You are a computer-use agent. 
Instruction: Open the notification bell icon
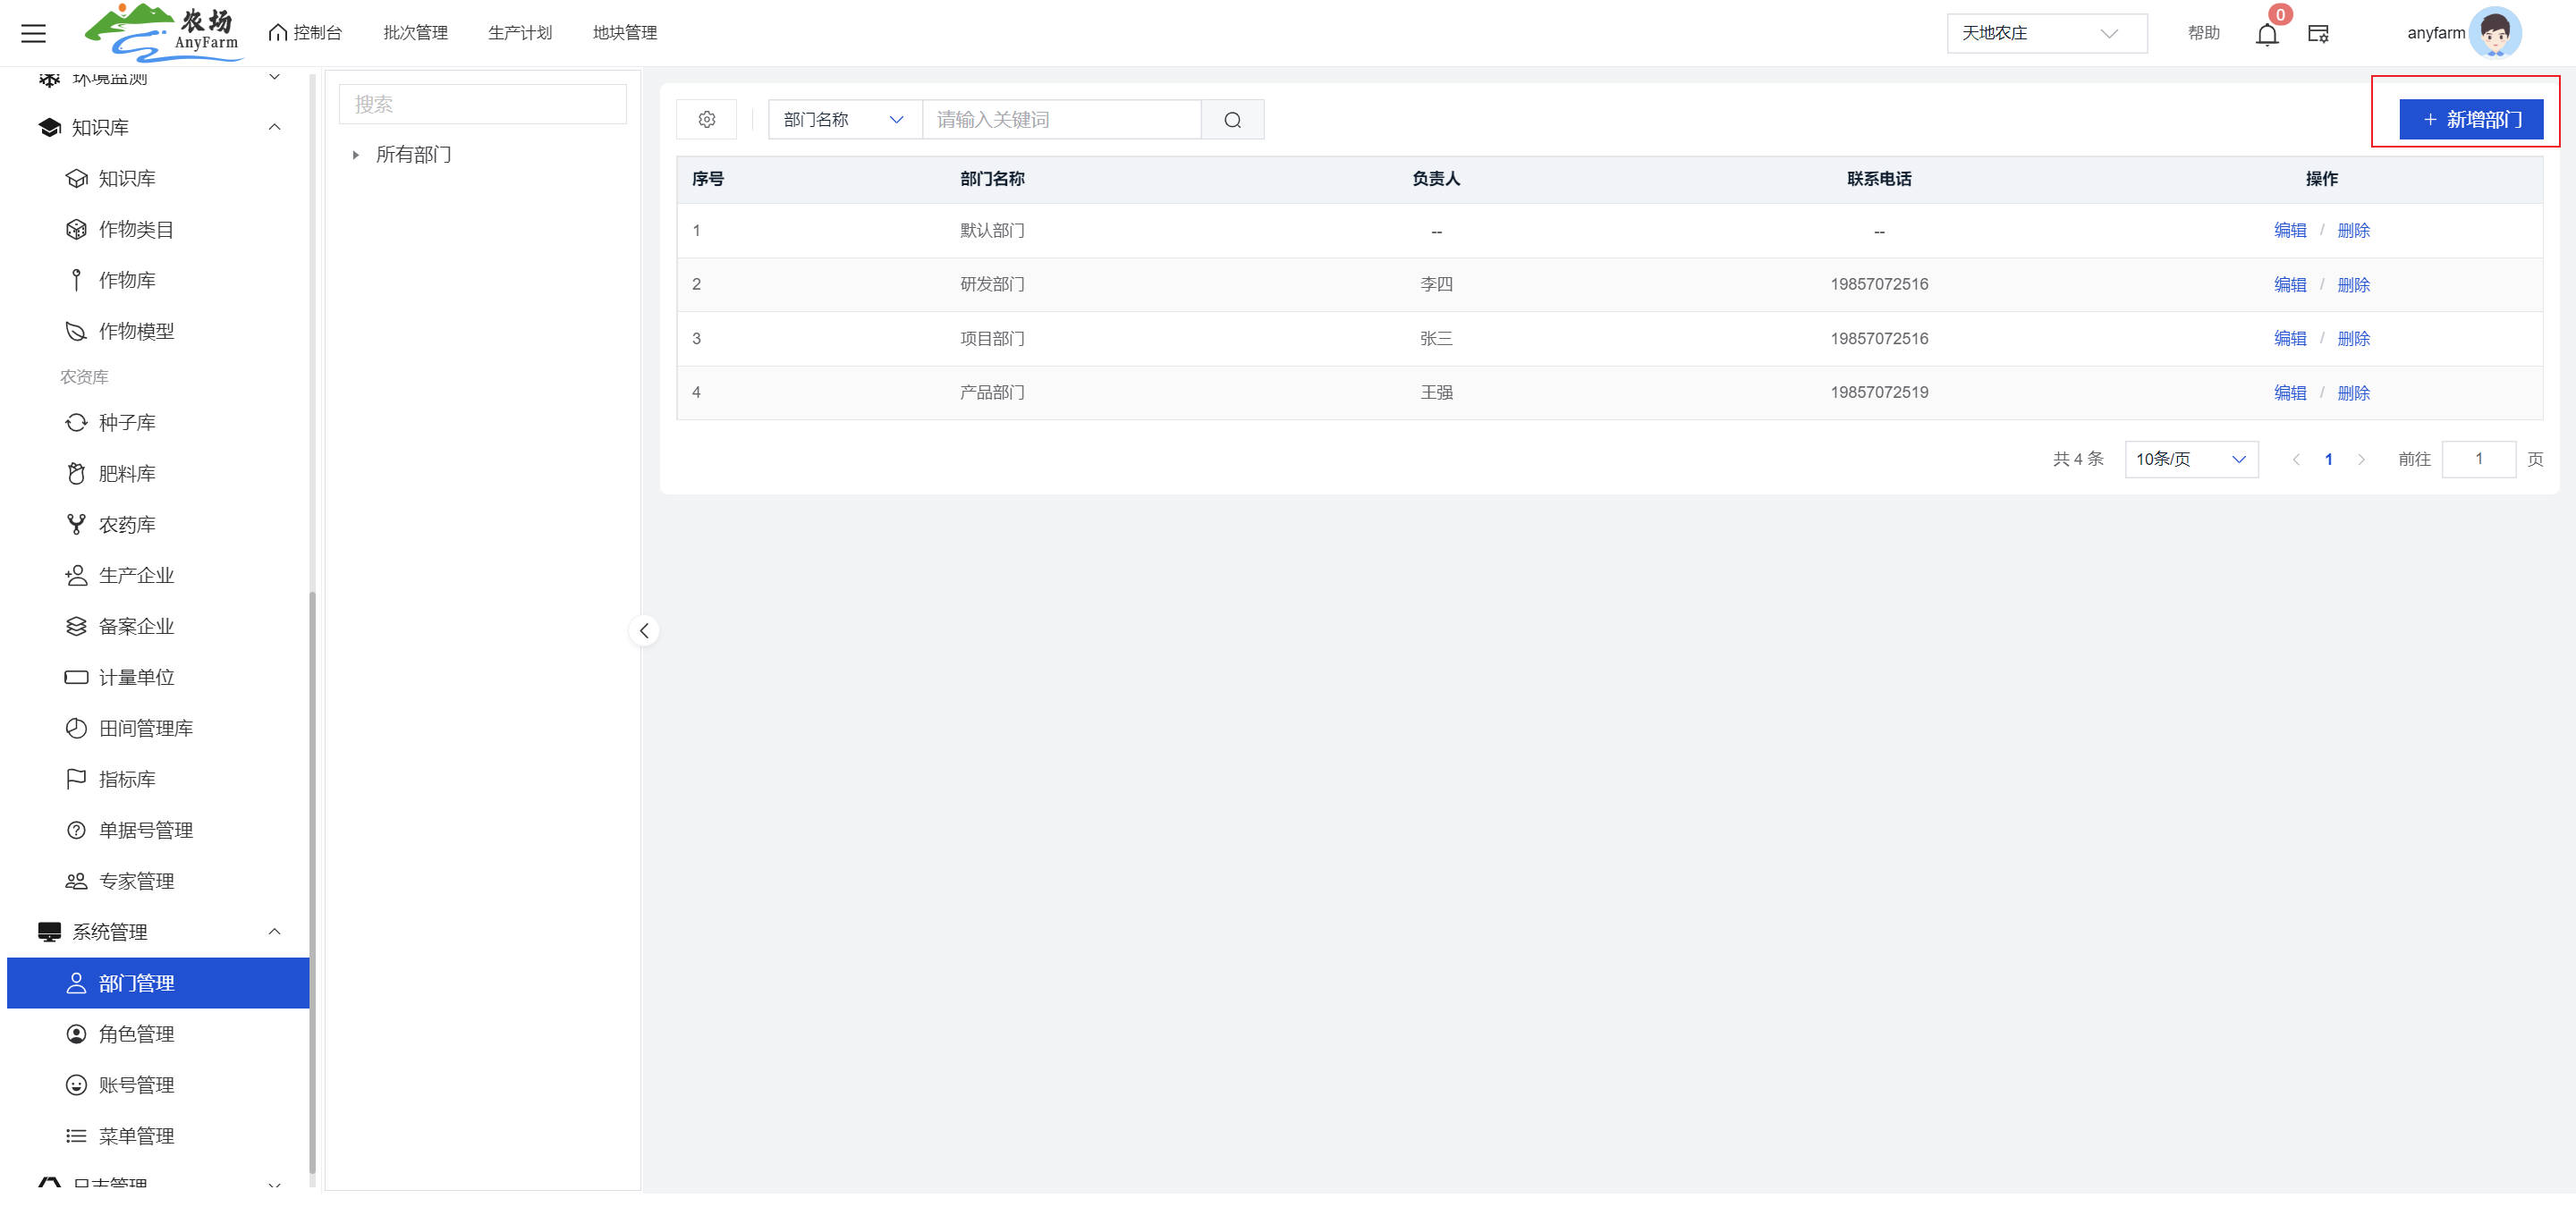tap(2266, 35)
